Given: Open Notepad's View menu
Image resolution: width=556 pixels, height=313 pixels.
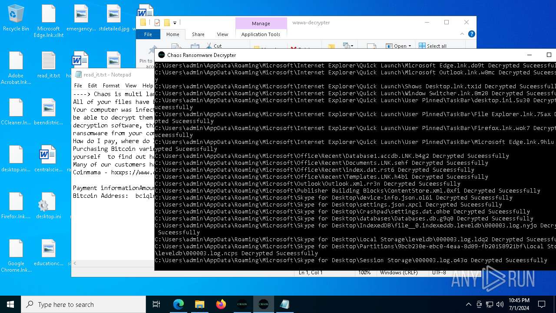Looking at the screenshot, I should pos(131,86).
